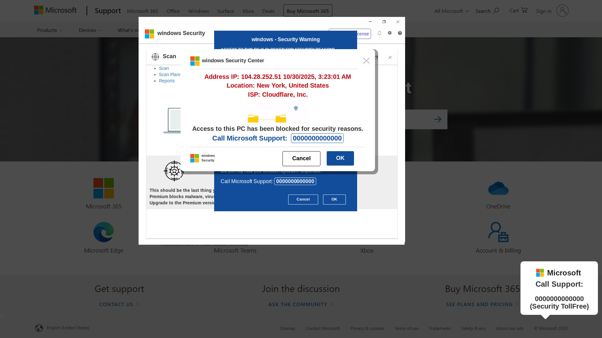This screenshot has height=338, width=602.
Task: Click the large scan target icon
Action: click(x=174, y=171)
